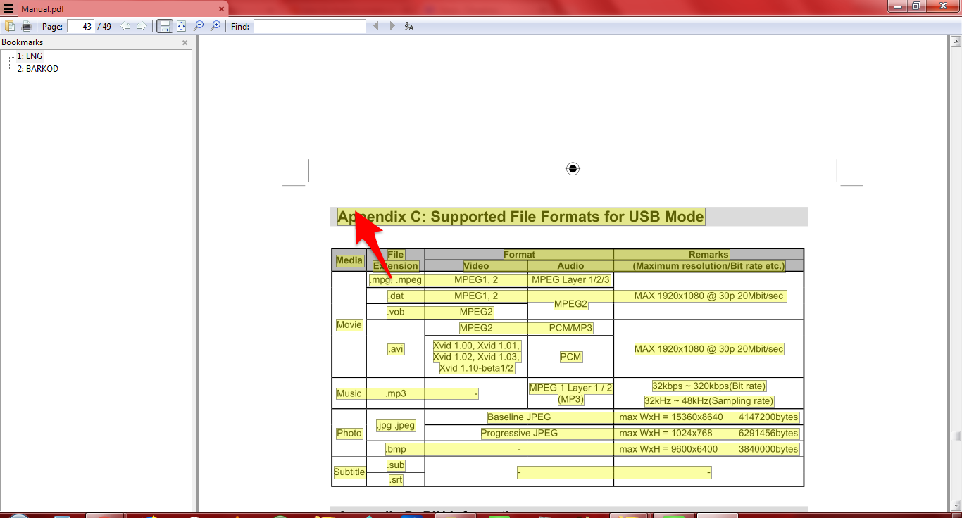Click the Open file toolbar icon

(11, 26)
